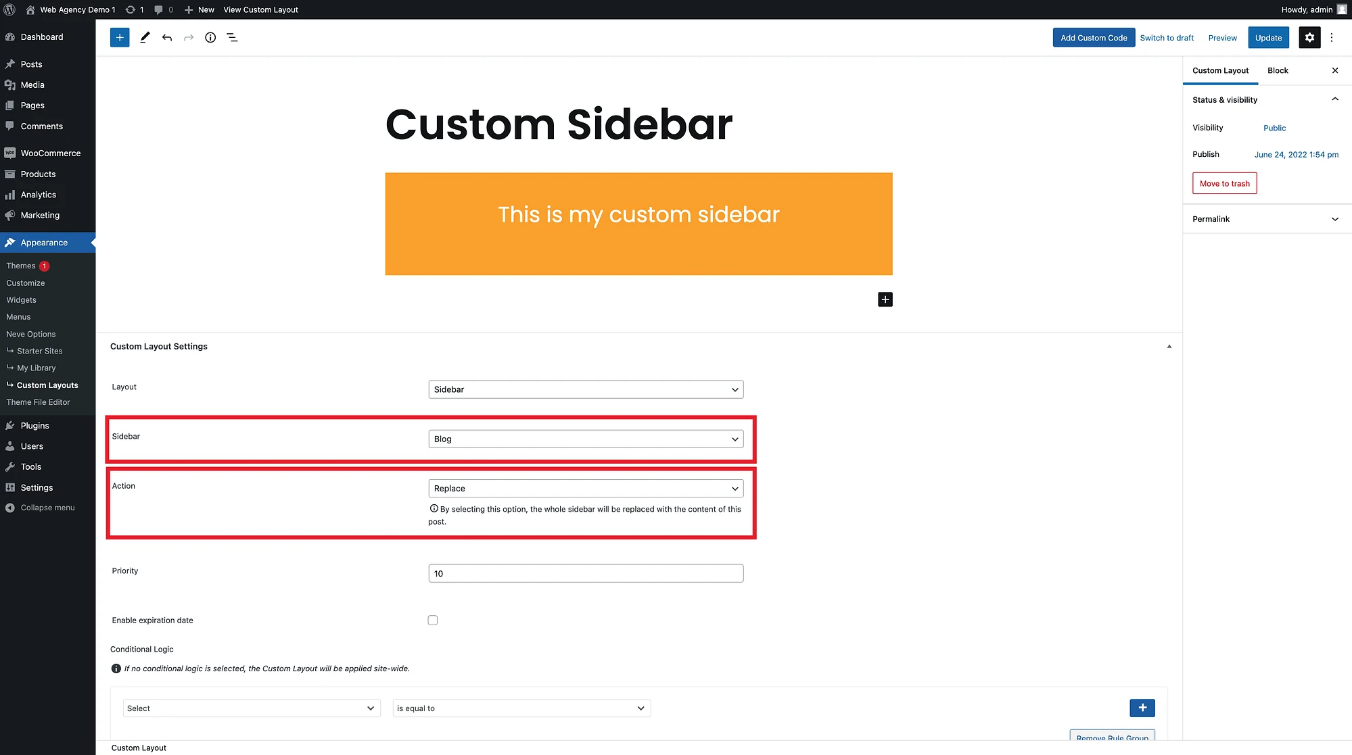The image size is (1352, 755).
Task: Toggle the Status and visibility expander
Action: [x=1334, y=99]
